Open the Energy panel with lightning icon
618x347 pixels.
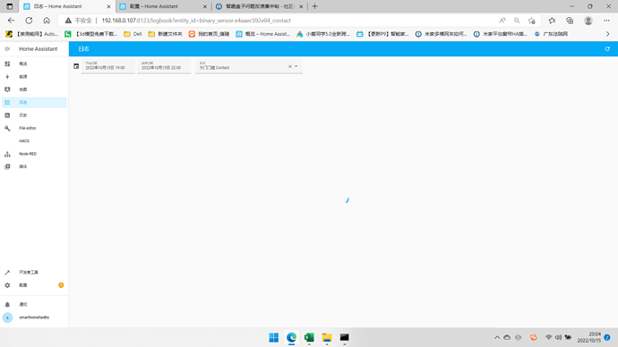click(34, 77)
